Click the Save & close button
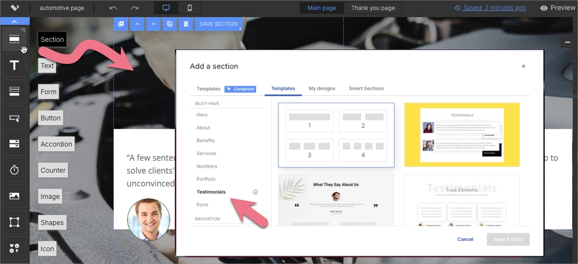578x264 pixels. coord(508,240)
